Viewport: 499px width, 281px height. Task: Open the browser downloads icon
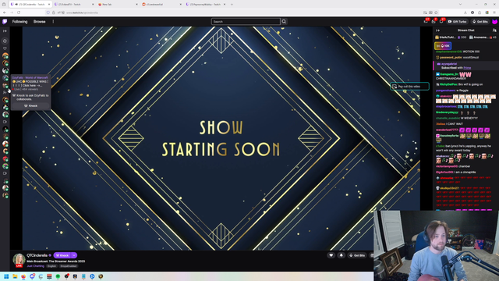[465, 12]
